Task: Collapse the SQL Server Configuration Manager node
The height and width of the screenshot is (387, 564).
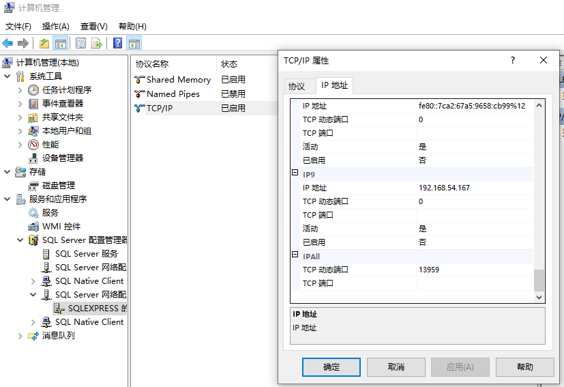Action: (20, 240)
